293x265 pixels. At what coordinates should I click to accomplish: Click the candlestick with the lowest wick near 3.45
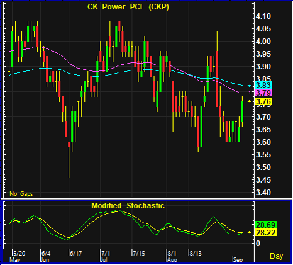click(69, 159)
